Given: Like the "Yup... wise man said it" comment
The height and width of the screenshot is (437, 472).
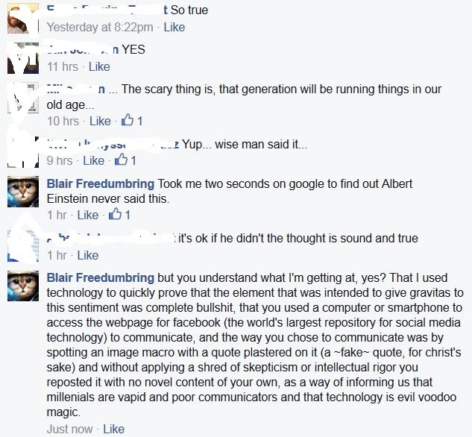Looking at the screenshot, I should (x=93, y=160).
